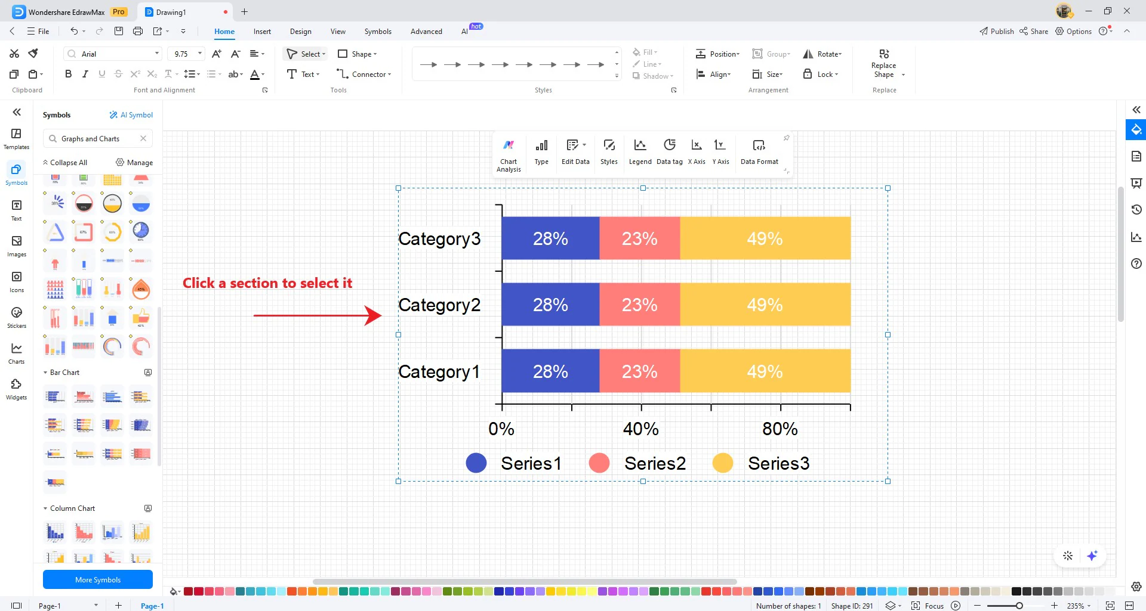Click the More Symbols button
Viewport: 1146px width, 611px height.
pos(98,579)
